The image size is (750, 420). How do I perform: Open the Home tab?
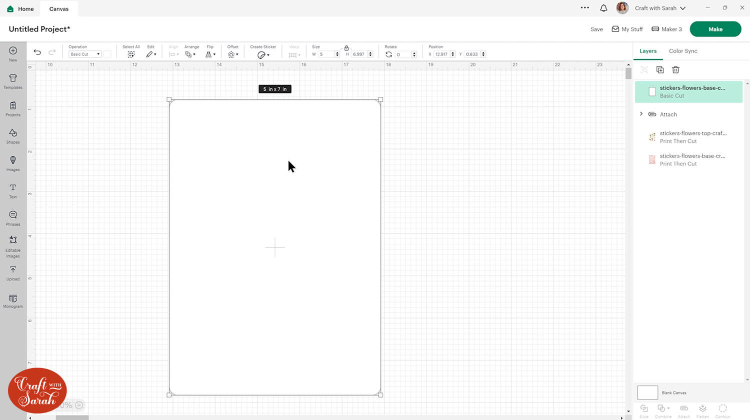click(20, 8)
